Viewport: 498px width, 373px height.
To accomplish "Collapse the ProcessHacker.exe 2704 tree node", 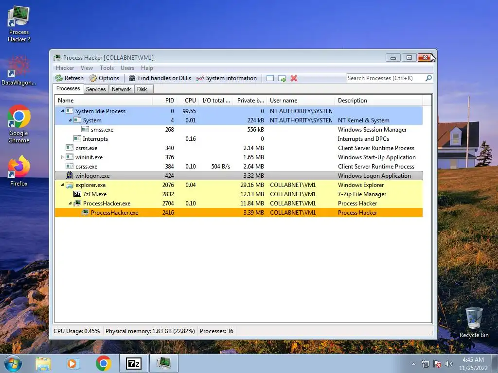I will pos(70,203).
